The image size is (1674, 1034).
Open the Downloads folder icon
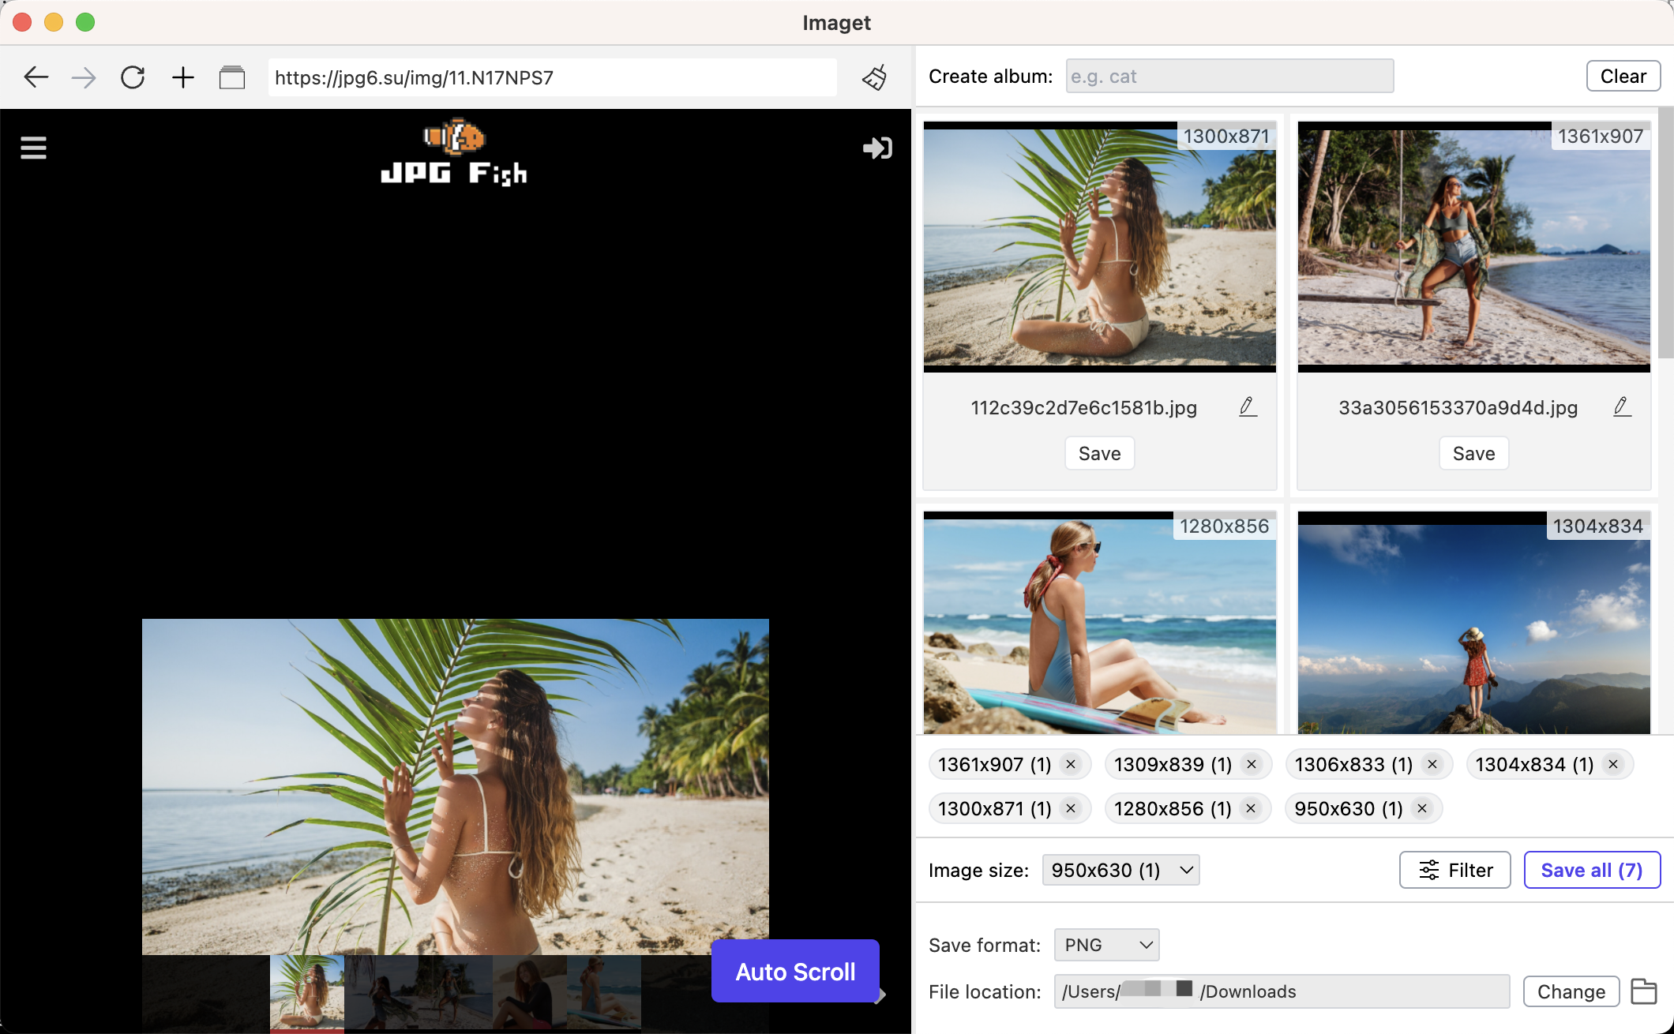point(1644,991)
